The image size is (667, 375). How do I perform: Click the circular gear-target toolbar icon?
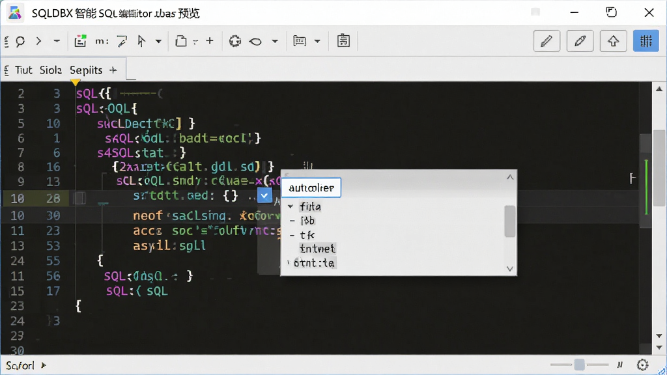234,41
